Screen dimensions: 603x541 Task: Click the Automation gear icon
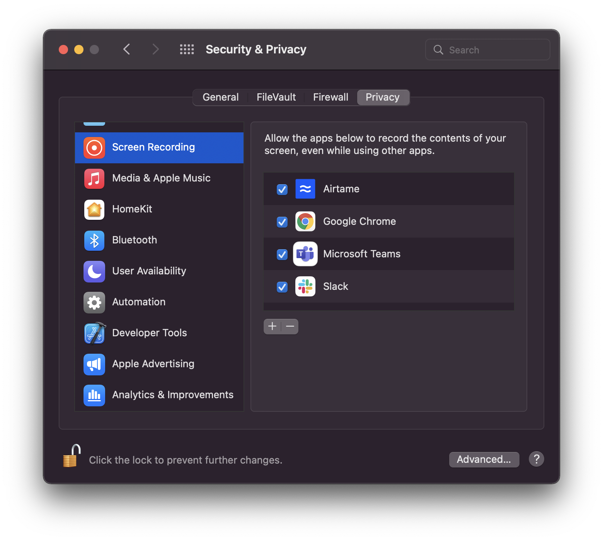(x=94, y=302)
